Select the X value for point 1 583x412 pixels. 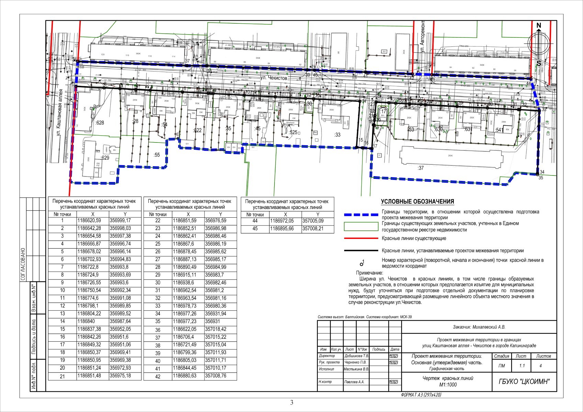[x=89, y=221]
